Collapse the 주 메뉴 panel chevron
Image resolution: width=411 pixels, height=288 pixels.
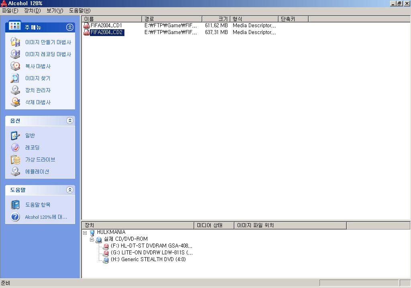70,27
